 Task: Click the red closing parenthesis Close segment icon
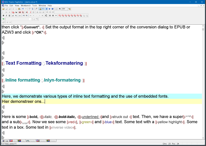[x=30, y=12]
